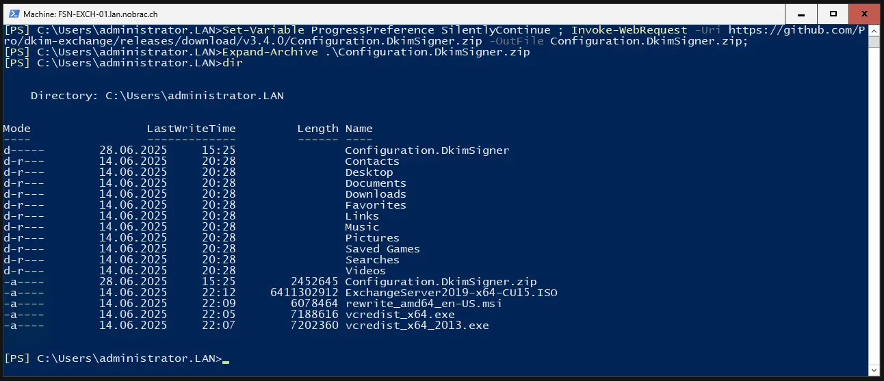Click the Expand-Archive command text
This screenshot has height=381, width=884.
tap(270, 52)
